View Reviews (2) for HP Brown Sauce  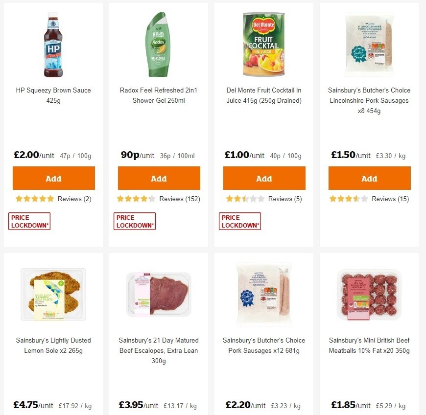tap(74, 199)
